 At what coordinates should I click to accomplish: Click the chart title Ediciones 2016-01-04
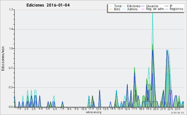click(48, 5)
